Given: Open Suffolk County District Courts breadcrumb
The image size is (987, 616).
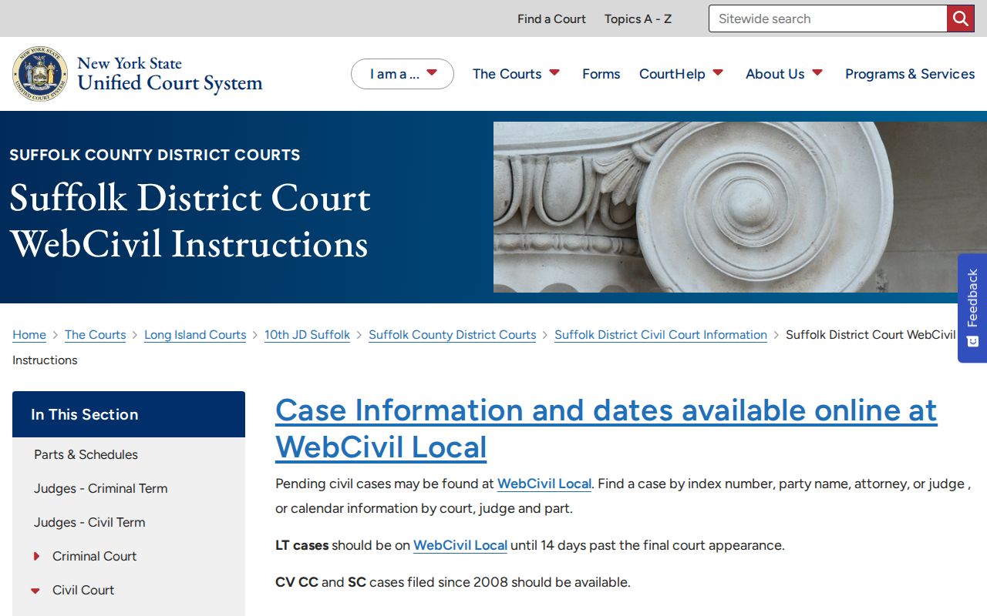Looking at the screenshot, I should (x=452, y=335).
